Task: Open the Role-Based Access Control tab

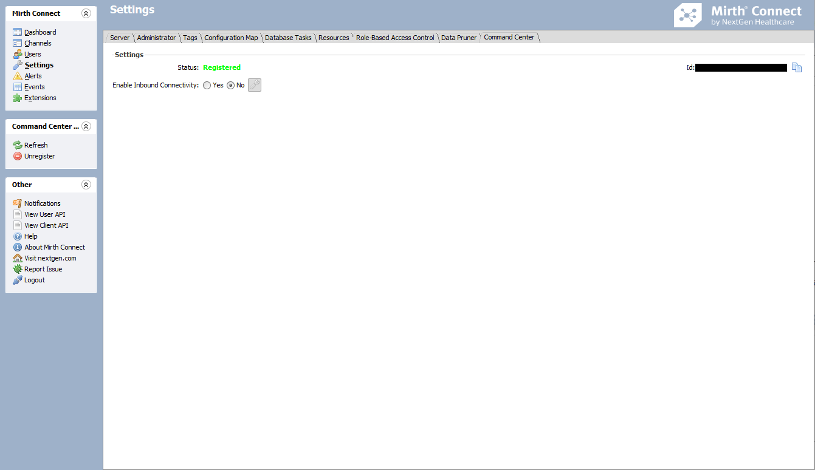Action: pyautogui.click(x=395, y=38)
